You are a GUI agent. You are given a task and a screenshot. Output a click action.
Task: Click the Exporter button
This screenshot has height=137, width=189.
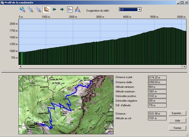tap(177, 113)
